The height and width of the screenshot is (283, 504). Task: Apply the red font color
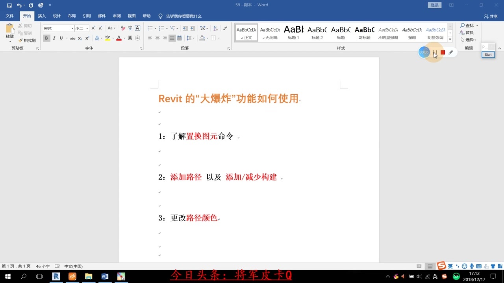[119, 38]
